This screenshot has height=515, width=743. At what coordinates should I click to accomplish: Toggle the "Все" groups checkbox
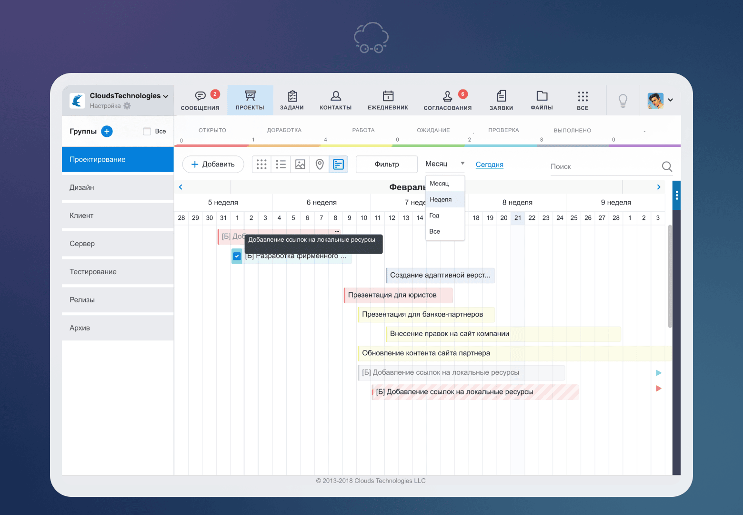[x=147, y=131]
